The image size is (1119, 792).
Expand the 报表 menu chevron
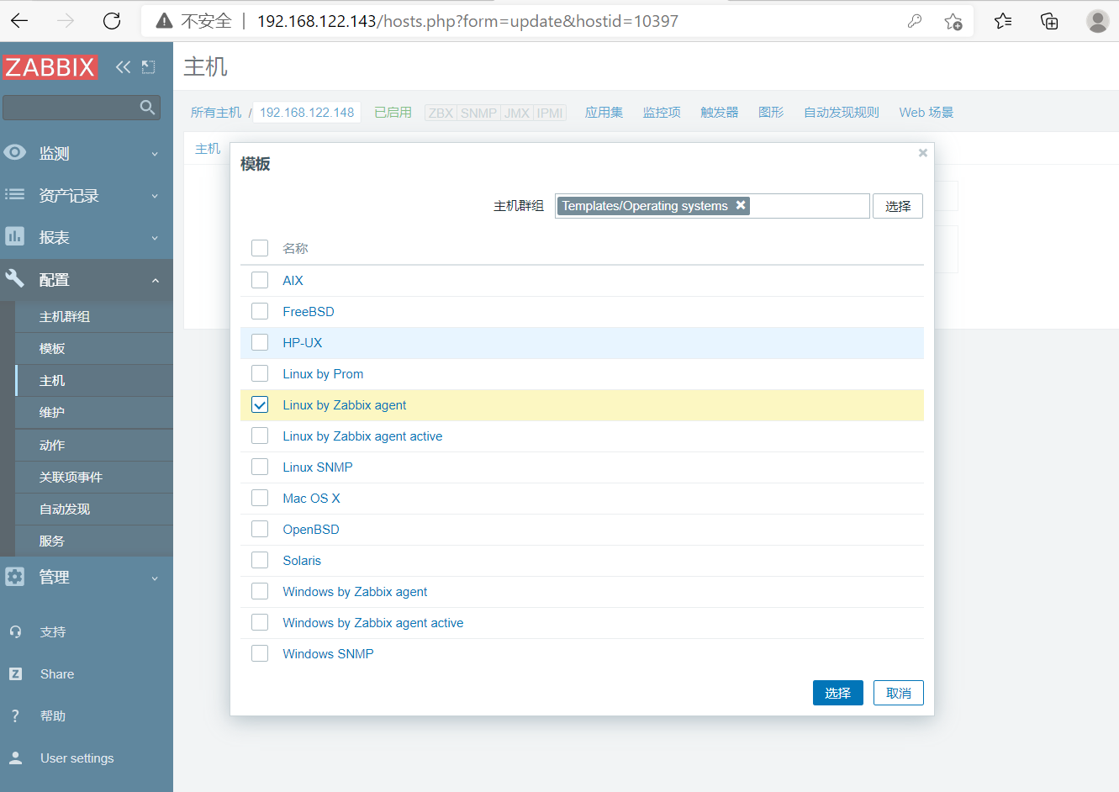155,238
